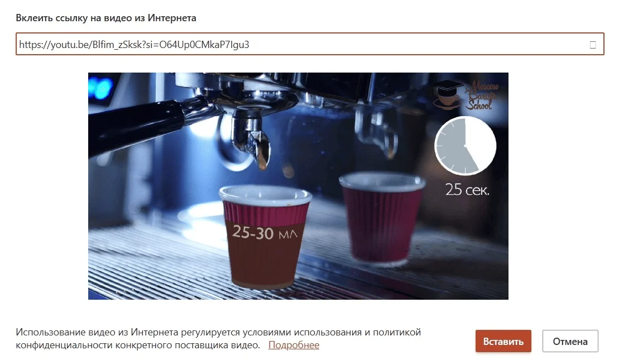Click the blue indicator light in preview
This screenshot has width=638, height=360.
coord(100,88)
